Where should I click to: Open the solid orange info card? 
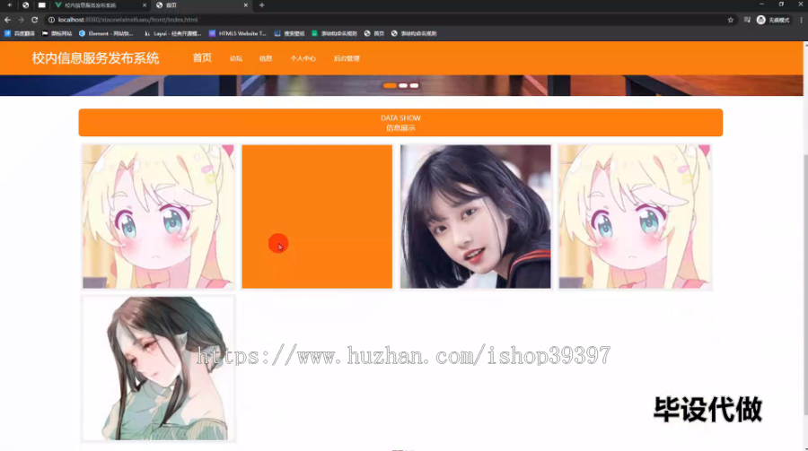pyautogui.click(x=317, y=216)
